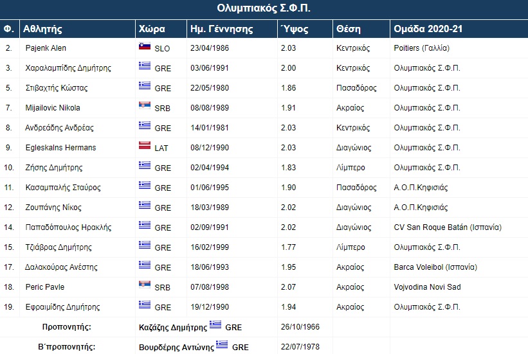Click the Greek flag next to Βουρδέρης Αντώνης
The width and height of the screenshot is (528, 354).
[222, 344]
